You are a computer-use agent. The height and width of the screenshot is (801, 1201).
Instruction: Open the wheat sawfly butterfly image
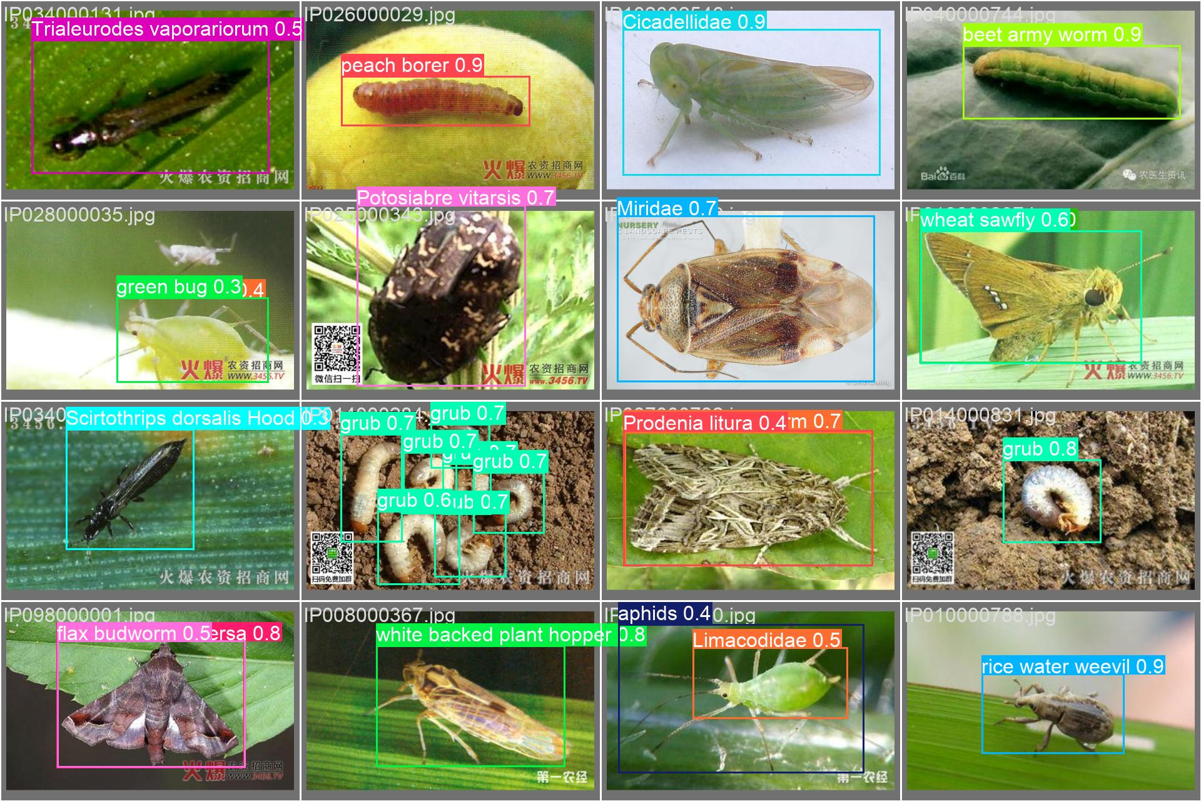tap(1051, 300)
